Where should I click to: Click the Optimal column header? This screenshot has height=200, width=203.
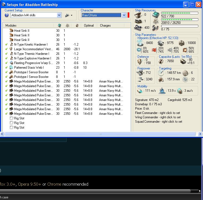click(89, 26)
